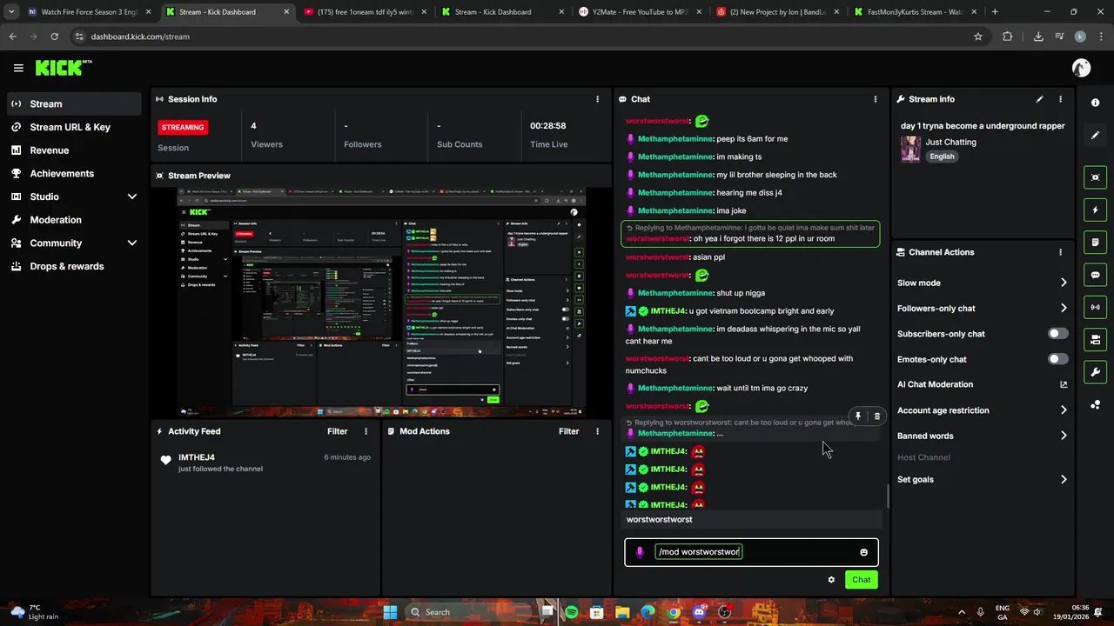Image resolution: width=1114 pixels, height=626 pixels.
Task: Open Windows Start menu
Action: [x=390, y=612]
